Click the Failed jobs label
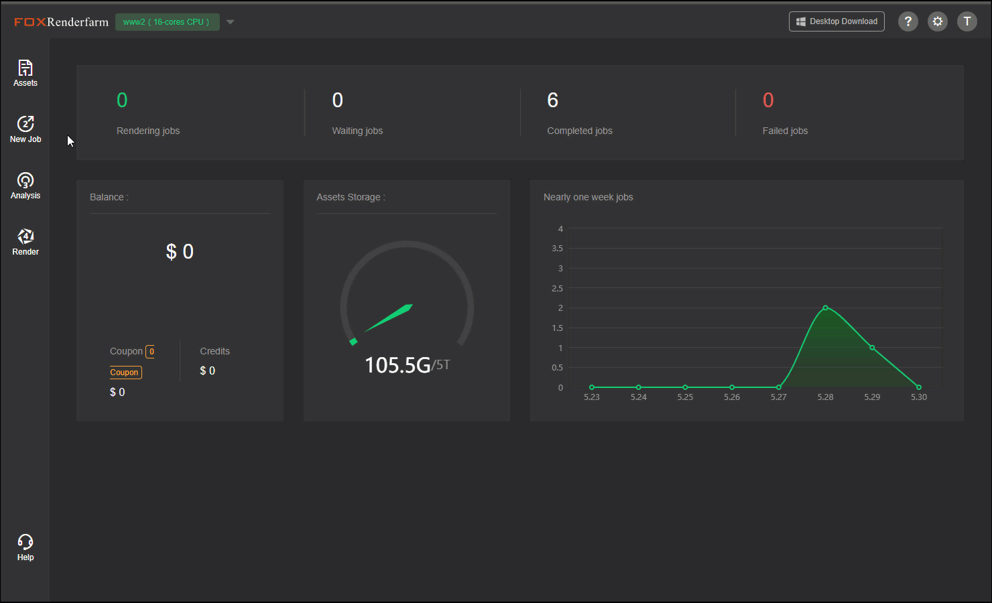Screen dimensions: 992x603 785,131
